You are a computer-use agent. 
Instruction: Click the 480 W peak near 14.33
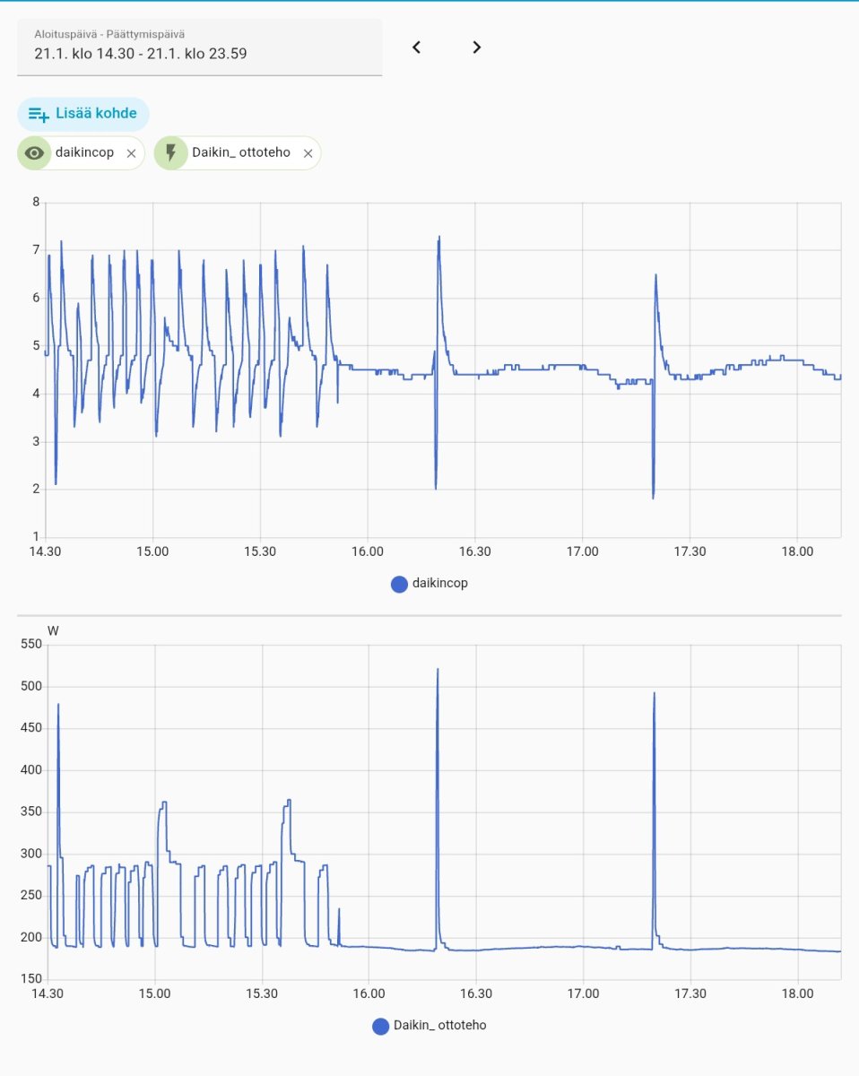(x=58, y=707)
